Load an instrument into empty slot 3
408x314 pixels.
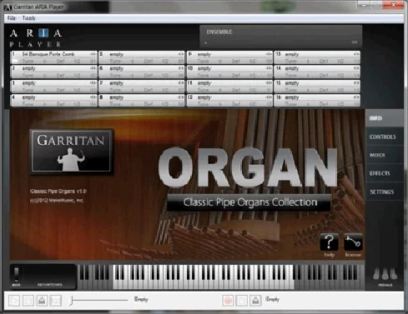tap(28, 83)
